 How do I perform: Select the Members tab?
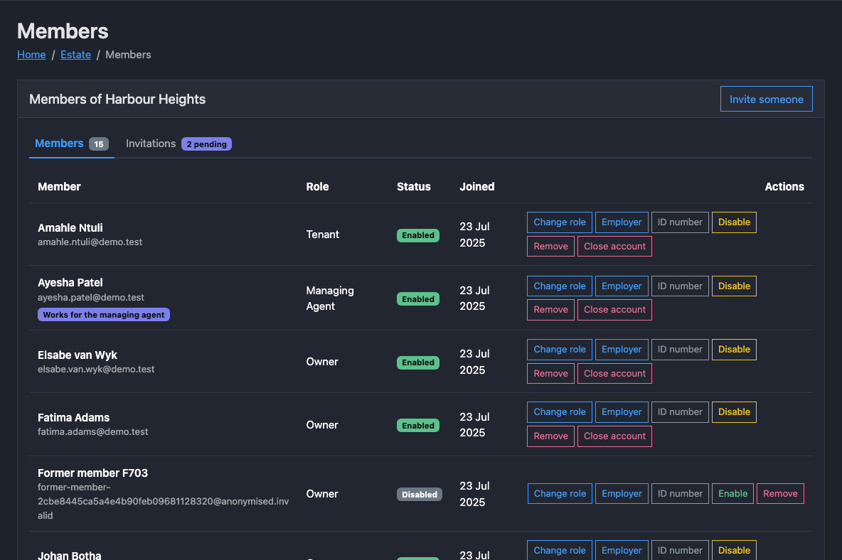pyautogui.click(x=71, y=144)
